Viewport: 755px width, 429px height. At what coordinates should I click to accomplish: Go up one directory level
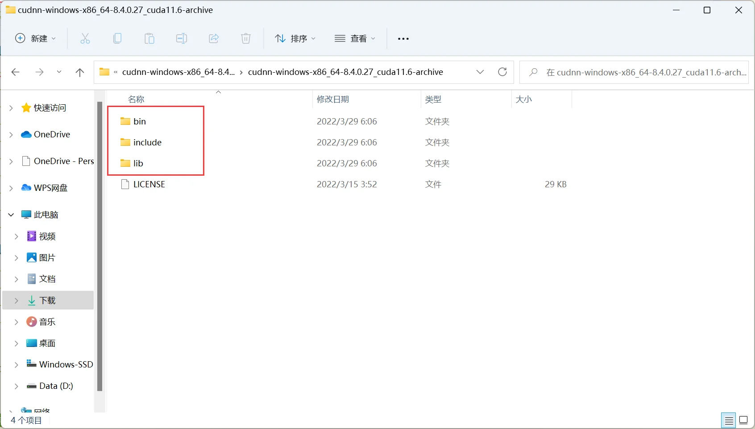[x=80, y=72]
